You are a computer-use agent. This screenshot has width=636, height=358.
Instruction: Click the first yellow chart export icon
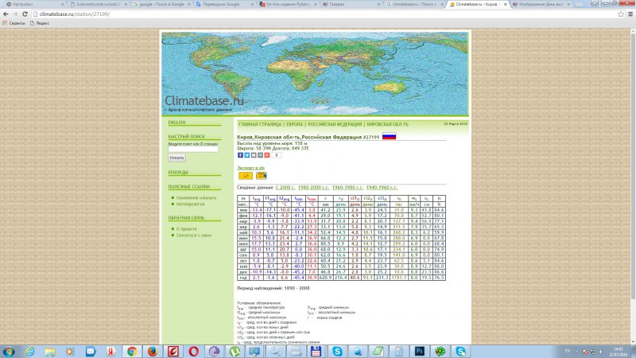(245, 175)
